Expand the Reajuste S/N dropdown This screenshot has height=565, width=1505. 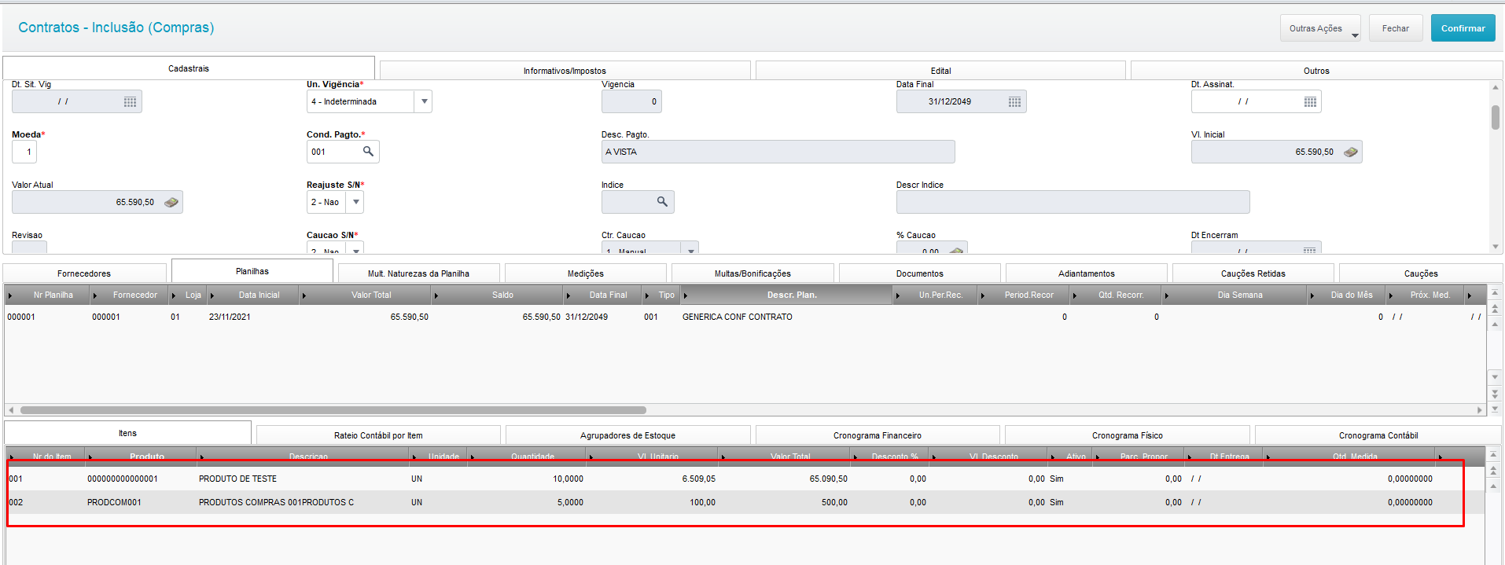pos(355,202)
